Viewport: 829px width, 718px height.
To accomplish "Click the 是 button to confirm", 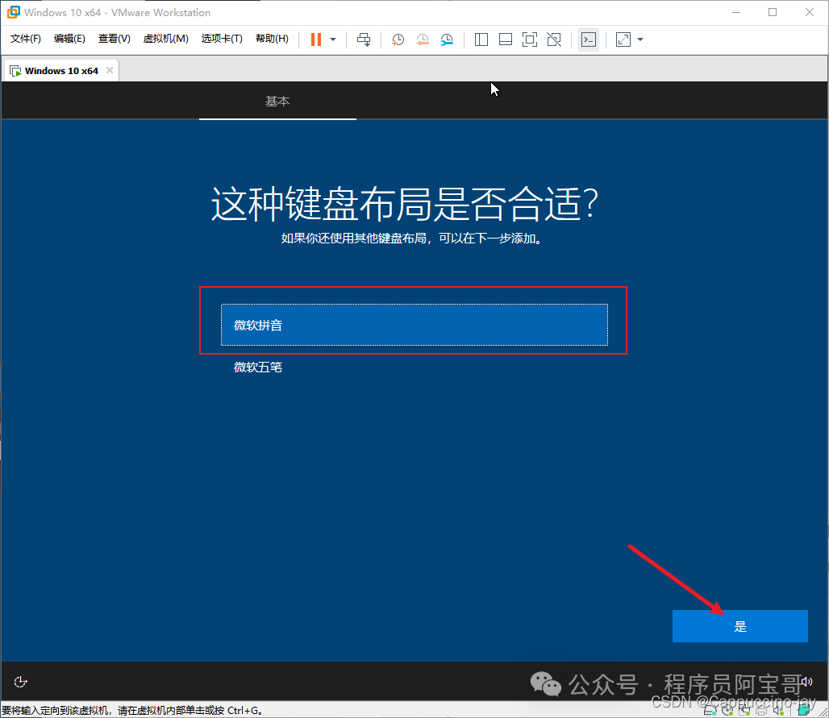I will tap(739, 626).
